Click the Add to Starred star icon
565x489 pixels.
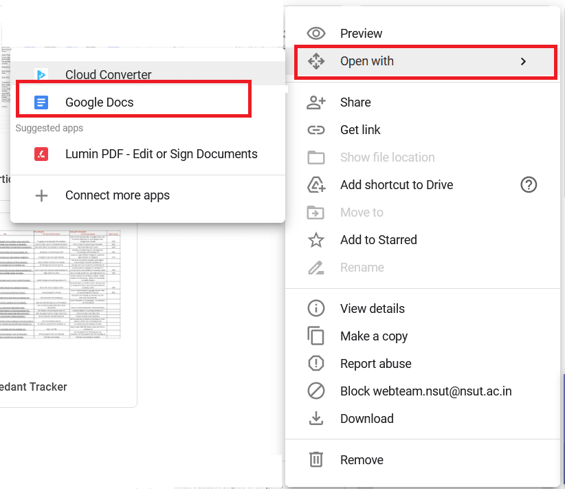316,239
